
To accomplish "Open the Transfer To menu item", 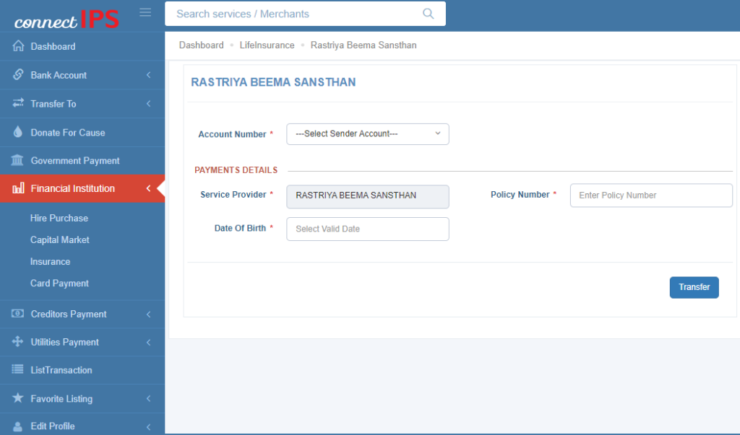I will click(82, 104).
